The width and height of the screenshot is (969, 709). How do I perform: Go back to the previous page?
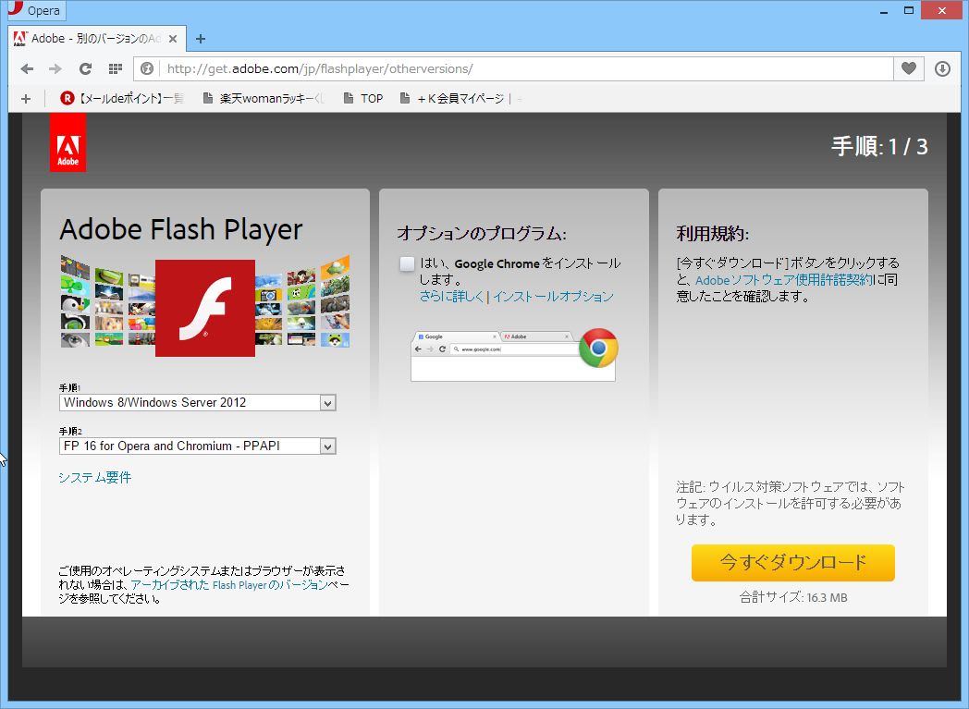coord(27,68)
